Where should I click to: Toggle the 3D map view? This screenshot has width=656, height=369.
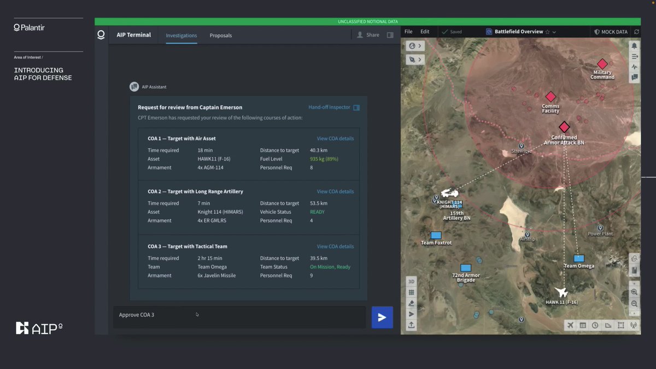tap(412, 282)
